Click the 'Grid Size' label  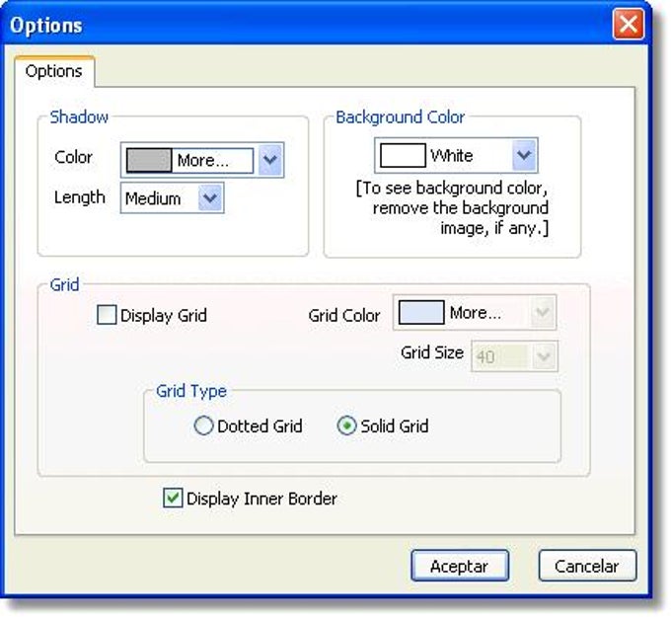(x=432, y=352)
